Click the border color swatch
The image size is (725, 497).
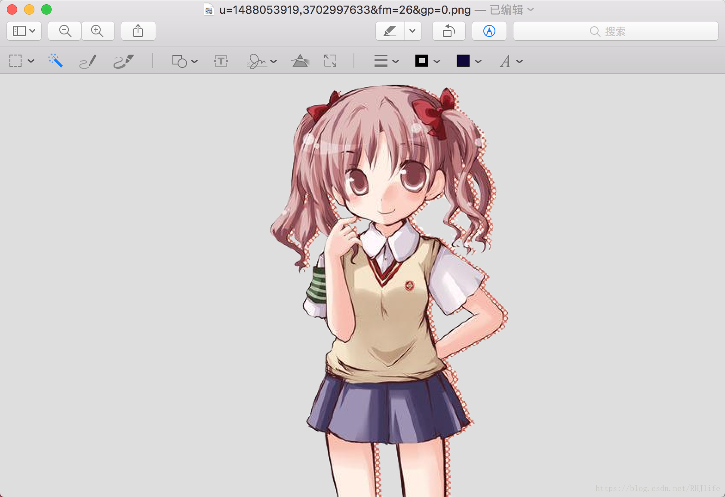422,61
